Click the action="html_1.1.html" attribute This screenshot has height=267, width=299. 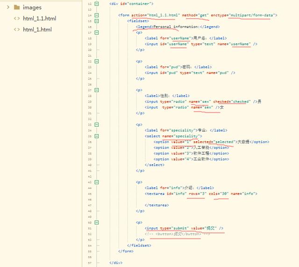tap(156, 15)
